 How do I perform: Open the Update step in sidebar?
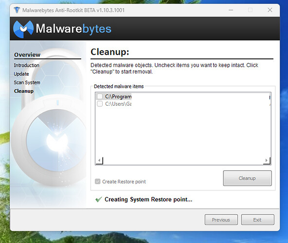click(21, 74)
